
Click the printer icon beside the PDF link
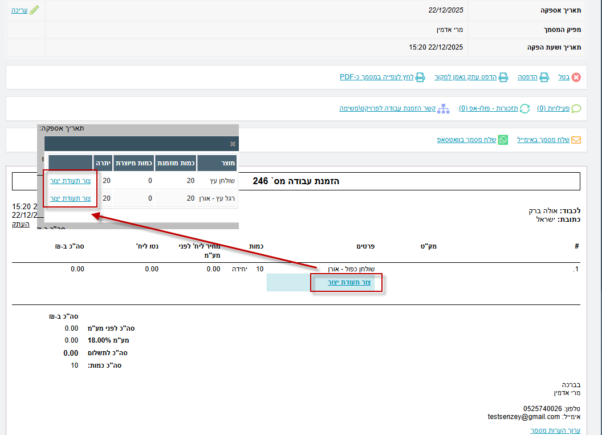click(x=420, y=78)
